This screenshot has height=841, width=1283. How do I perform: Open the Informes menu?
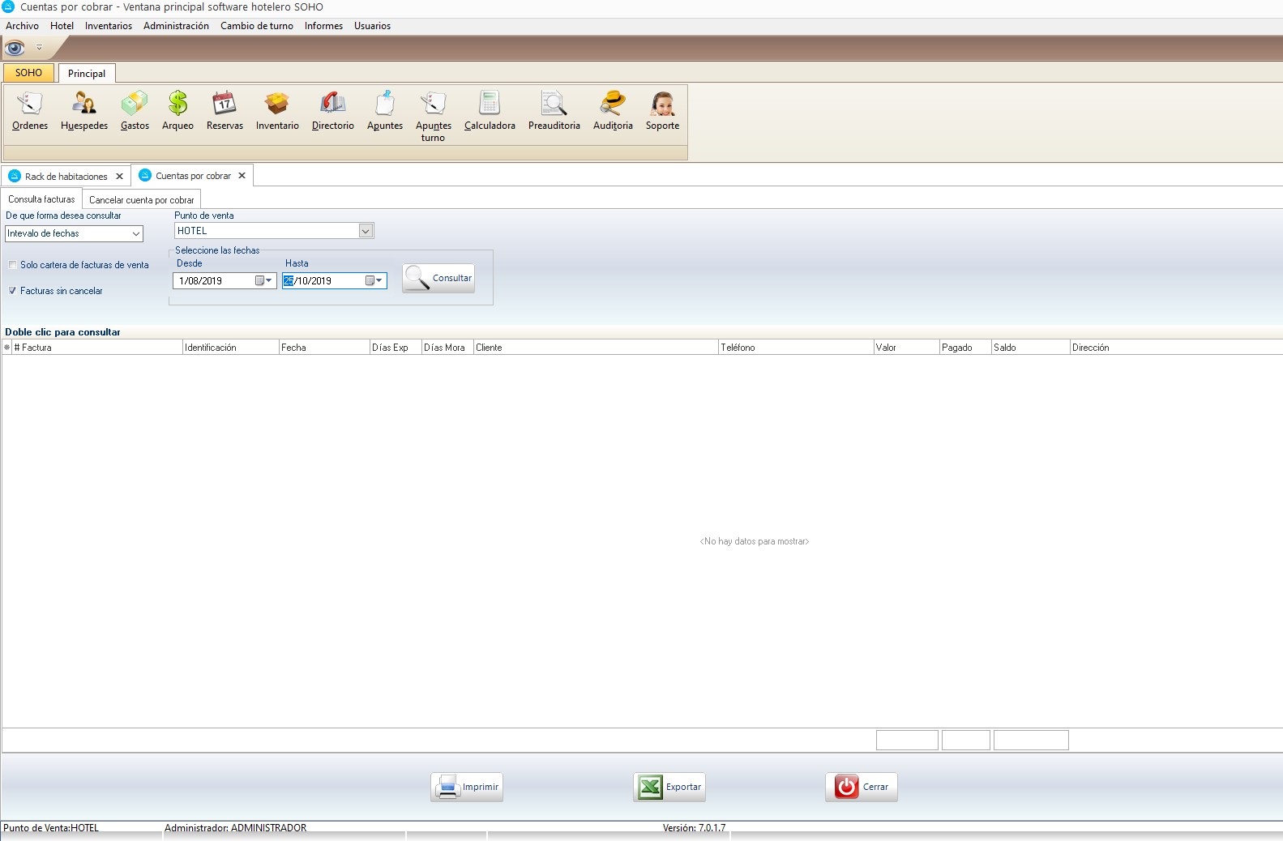click(x=323, y=26)
